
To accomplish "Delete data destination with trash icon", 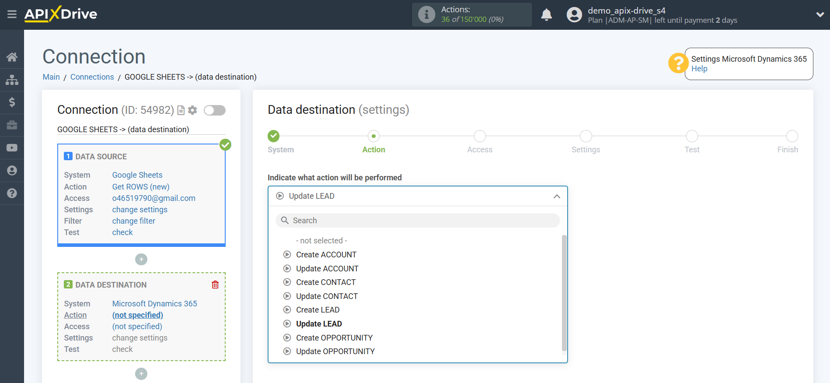I will coord(215,285).
